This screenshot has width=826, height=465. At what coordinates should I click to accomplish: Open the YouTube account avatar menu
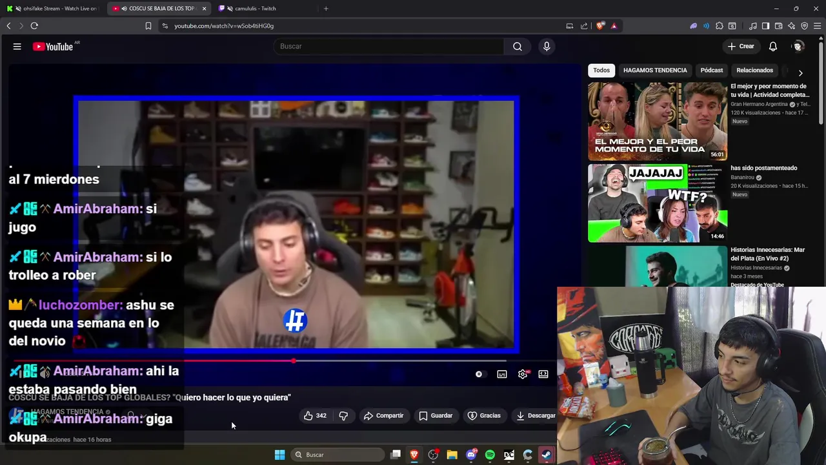(798, 46)
